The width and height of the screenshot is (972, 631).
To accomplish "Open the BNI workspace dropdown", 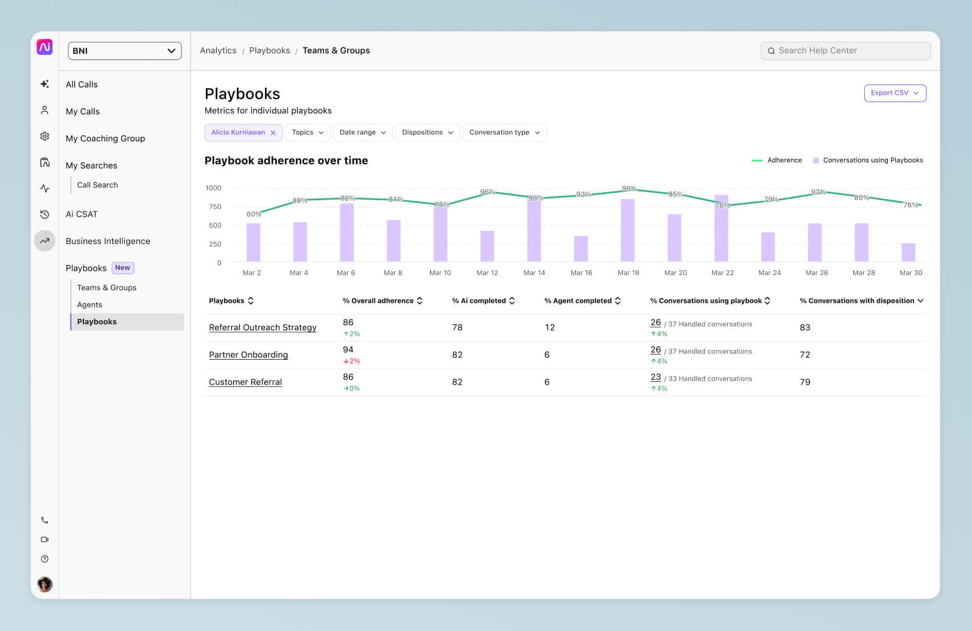I will pos(124,51).
